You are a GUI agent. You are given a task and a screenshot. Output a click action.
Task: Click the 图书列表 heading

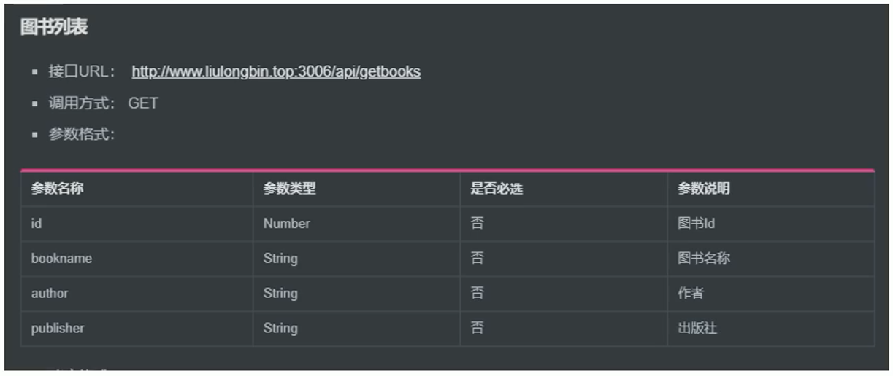click(54, 27)
